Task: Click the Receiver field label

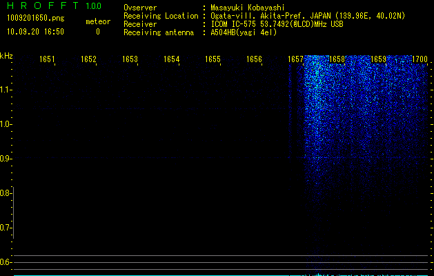Action: [140, 24]
